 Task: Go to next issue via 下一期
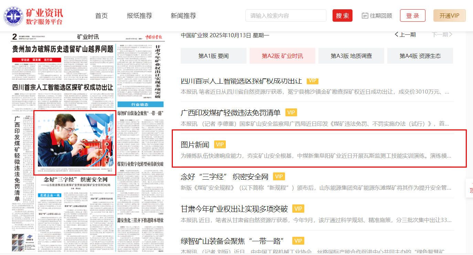[442, 34]
